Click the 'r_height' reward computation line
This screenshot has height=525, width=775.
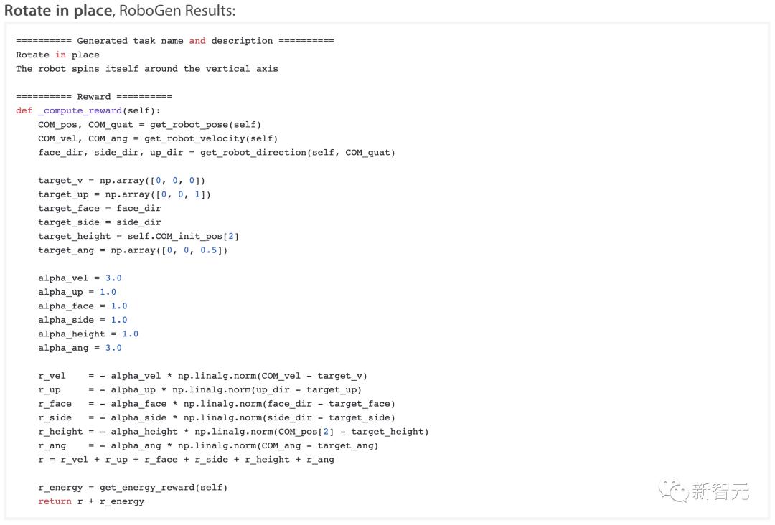click(x=233, y=432)
